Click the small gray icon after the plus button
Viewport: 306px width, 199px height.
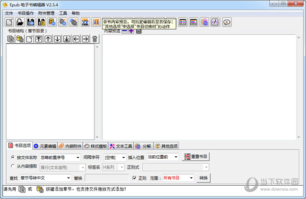pyautogui.click(x=139, y=31)
